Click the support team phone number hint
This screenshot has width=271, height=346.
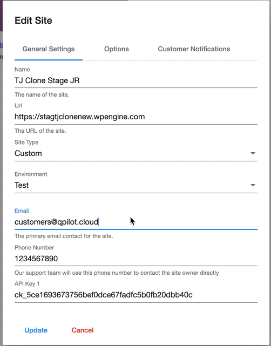pos(117,273)
